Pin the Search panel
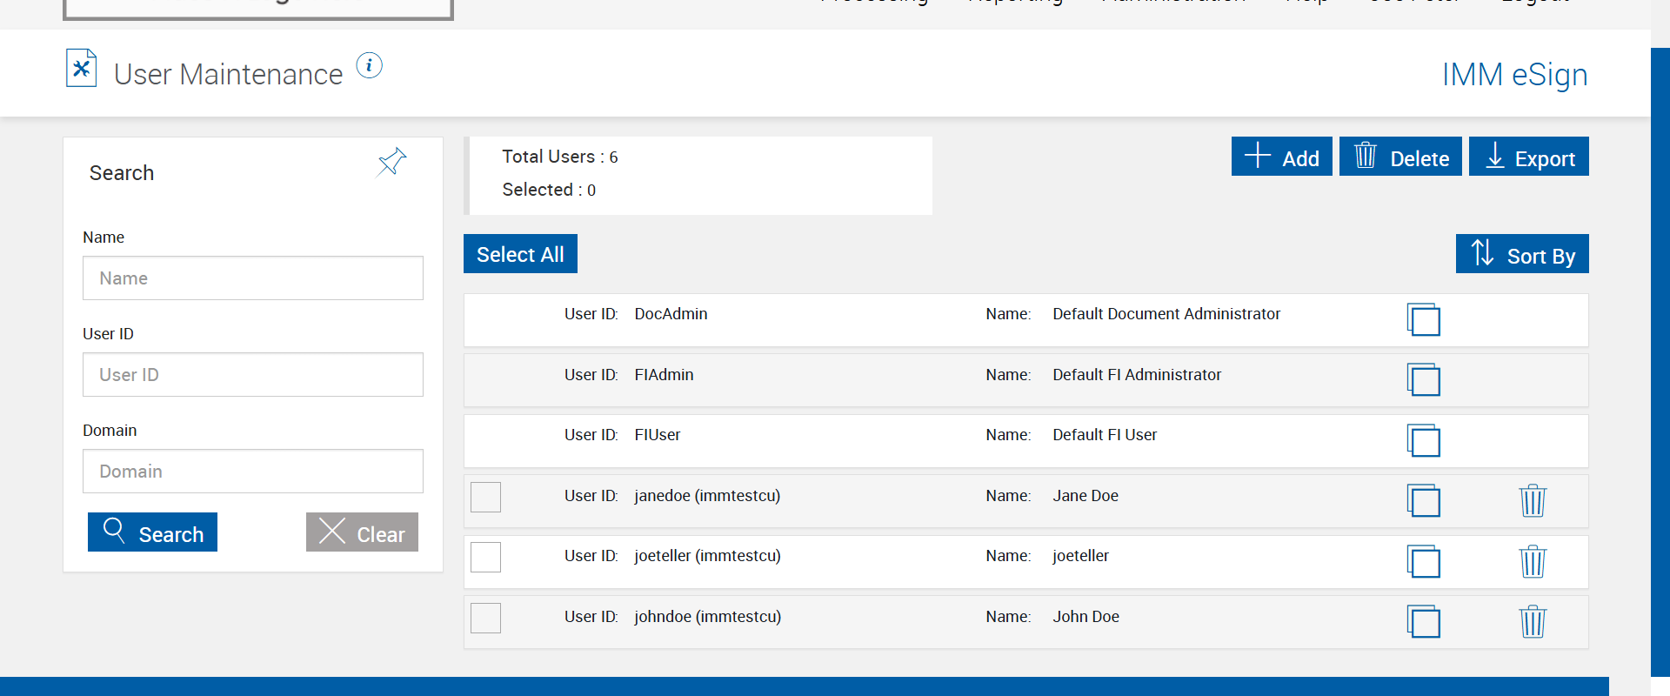Image resolution: width=1670 pixels, height=696 pixels. [392, 162]
